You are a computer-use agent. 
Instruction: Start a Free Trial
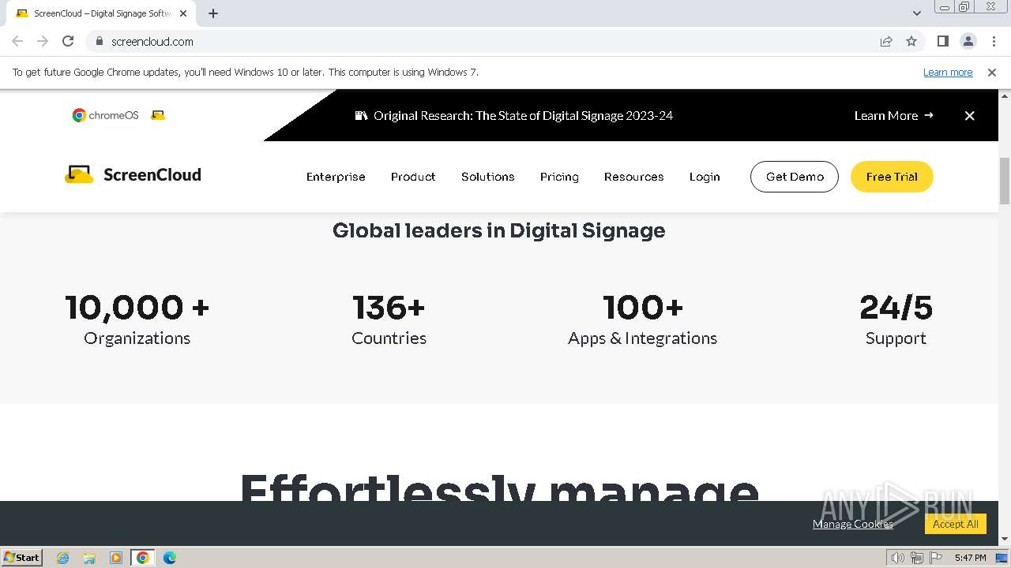(x=892, y=177)
